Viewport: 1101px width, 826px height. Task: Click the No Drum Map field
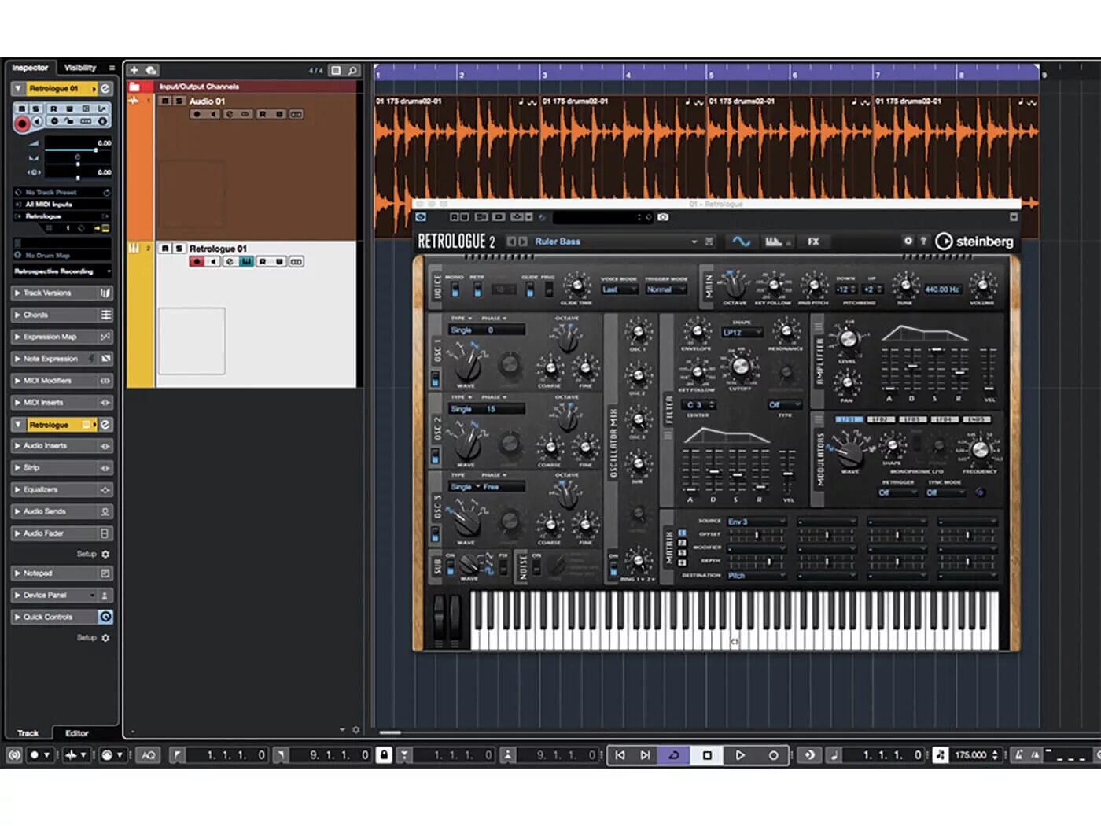pyautogui.click(x=61, y=256)
